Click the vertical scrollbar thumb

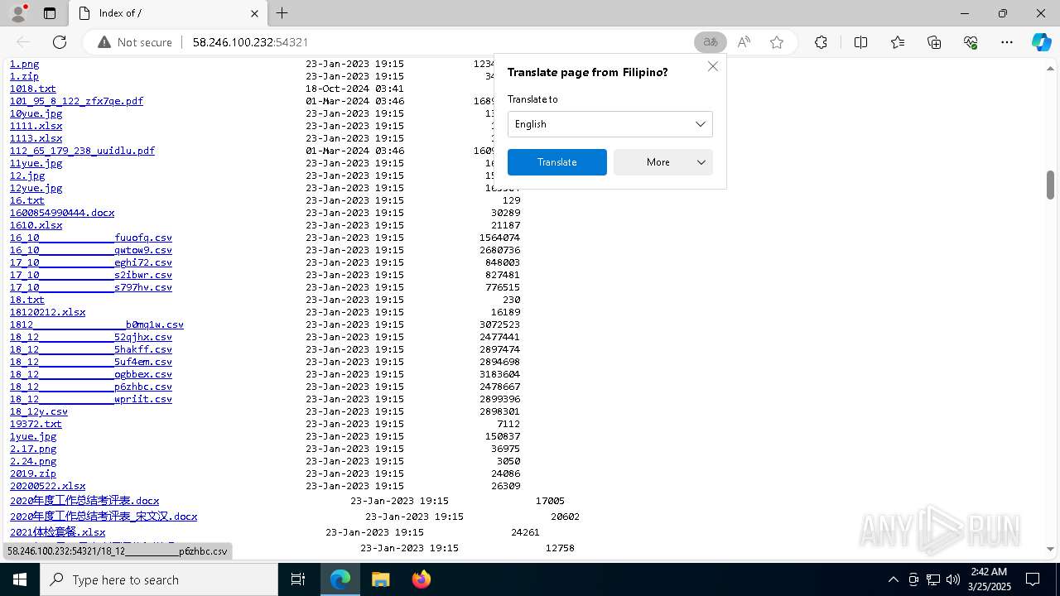coord(1050,185)
